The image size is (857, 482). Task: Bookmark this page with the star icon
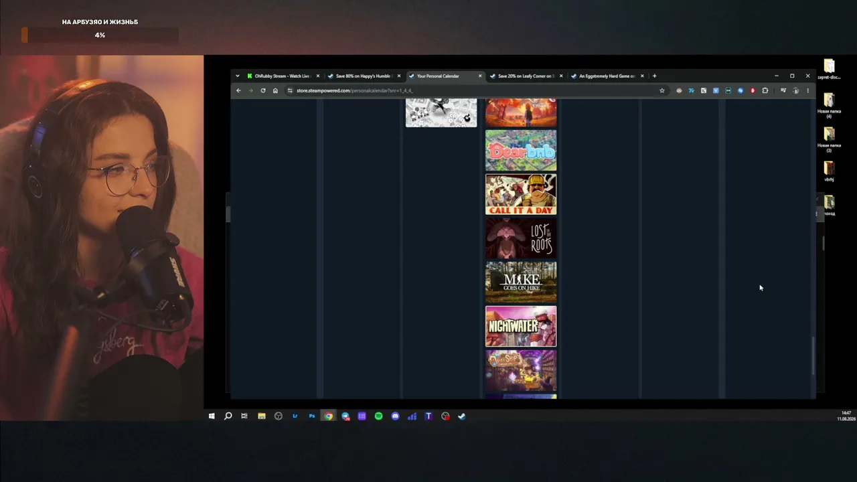[662, 90]
